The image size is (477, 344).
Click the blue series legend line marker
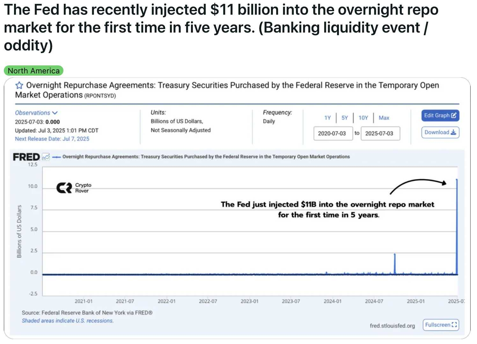click(x=56, y=157)
